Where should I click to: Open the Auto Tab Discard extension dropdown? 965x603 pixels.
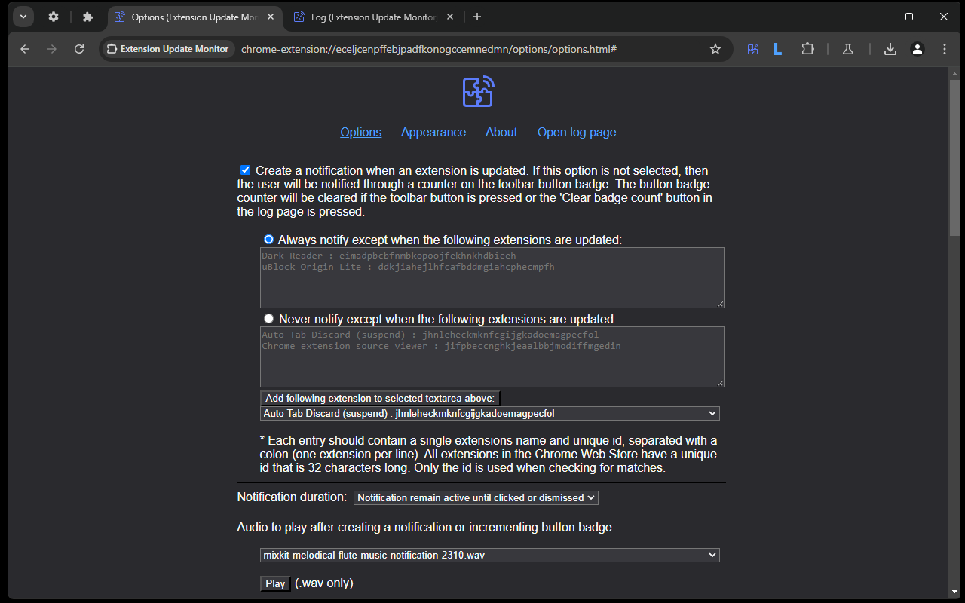coord(490,413)
